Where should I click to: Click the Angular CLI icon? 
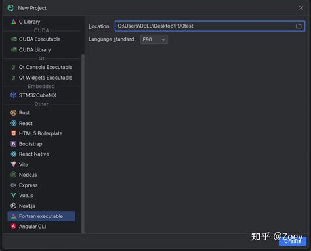click(14, 226)
